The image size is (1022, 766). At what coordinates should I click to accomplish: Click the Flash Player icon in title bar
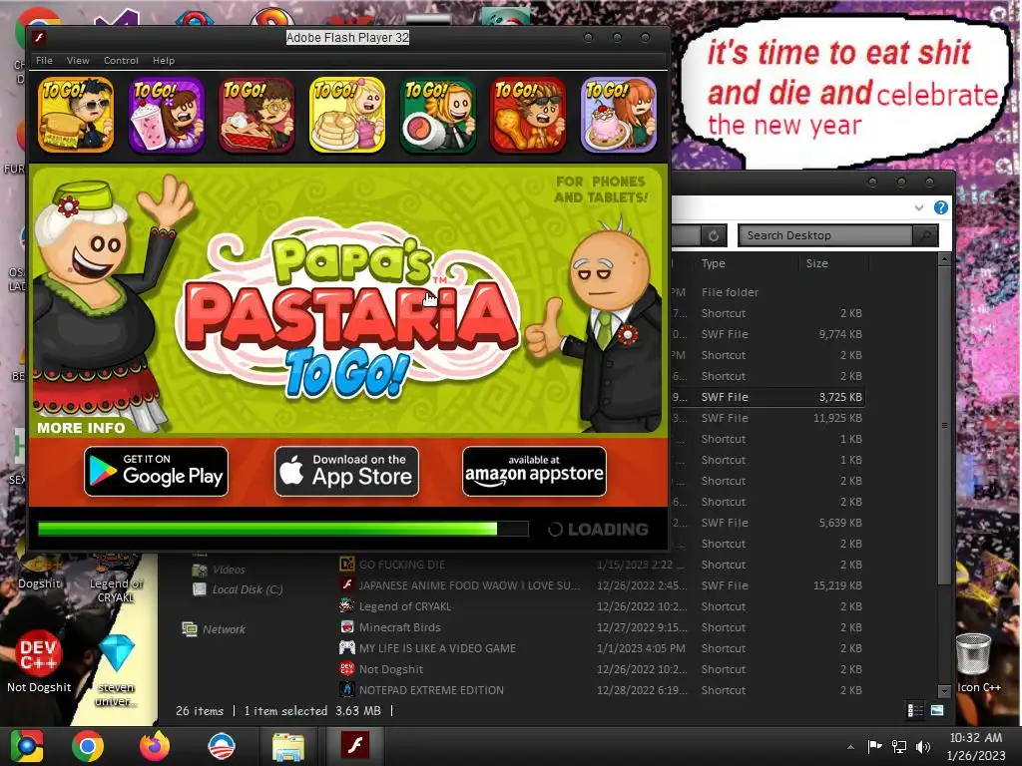click(x=39, y=37)
